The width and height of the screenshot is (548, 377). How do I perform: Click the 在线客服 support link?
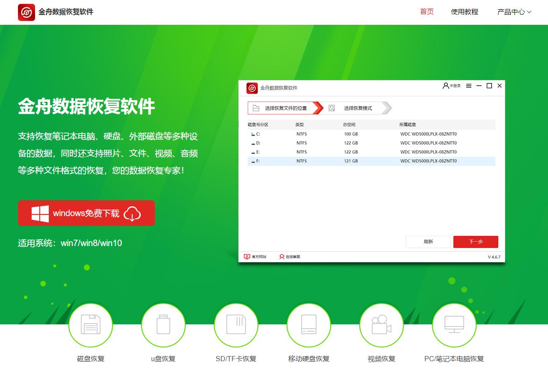click(x=290, y=257)
